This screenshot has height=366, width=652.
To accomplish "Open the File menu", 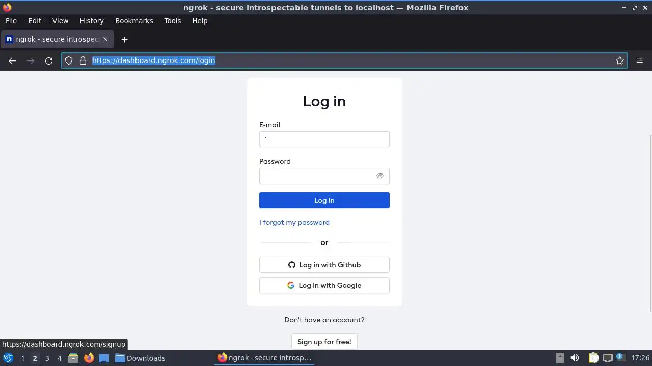I will pos(11,21).
